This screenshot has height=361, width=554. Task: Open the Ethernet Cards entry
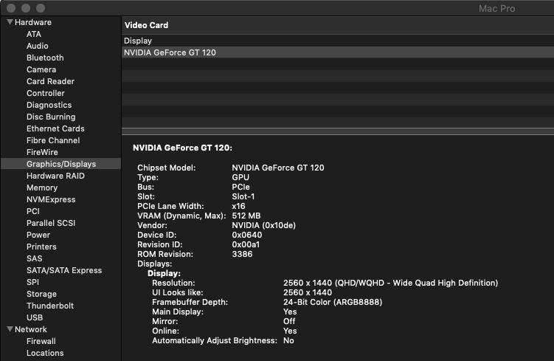point(55,128)
